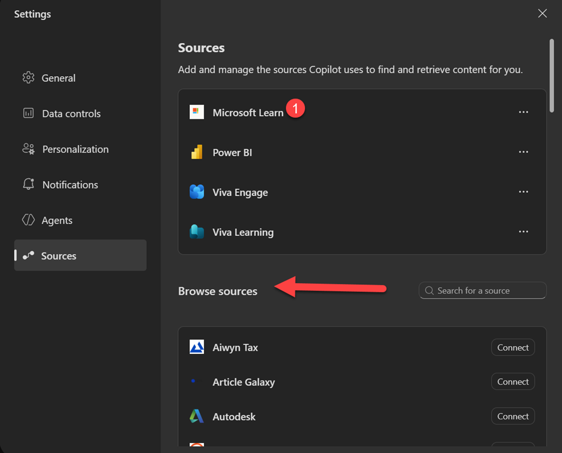Click the Microsoft Learn logo icon
The image size is (562, 453).
197,112
